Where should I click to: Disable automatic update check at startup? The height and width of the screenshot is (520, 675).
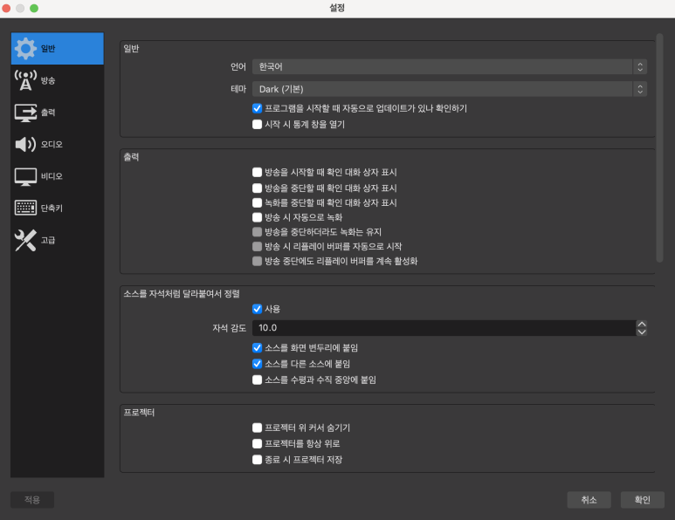257,108
